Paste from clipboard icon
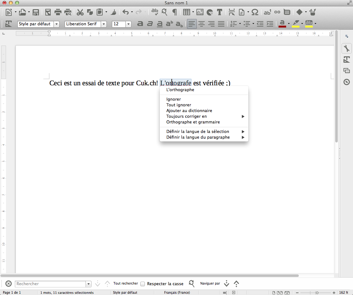Screen dimensions: 353x295 point(99,12)
